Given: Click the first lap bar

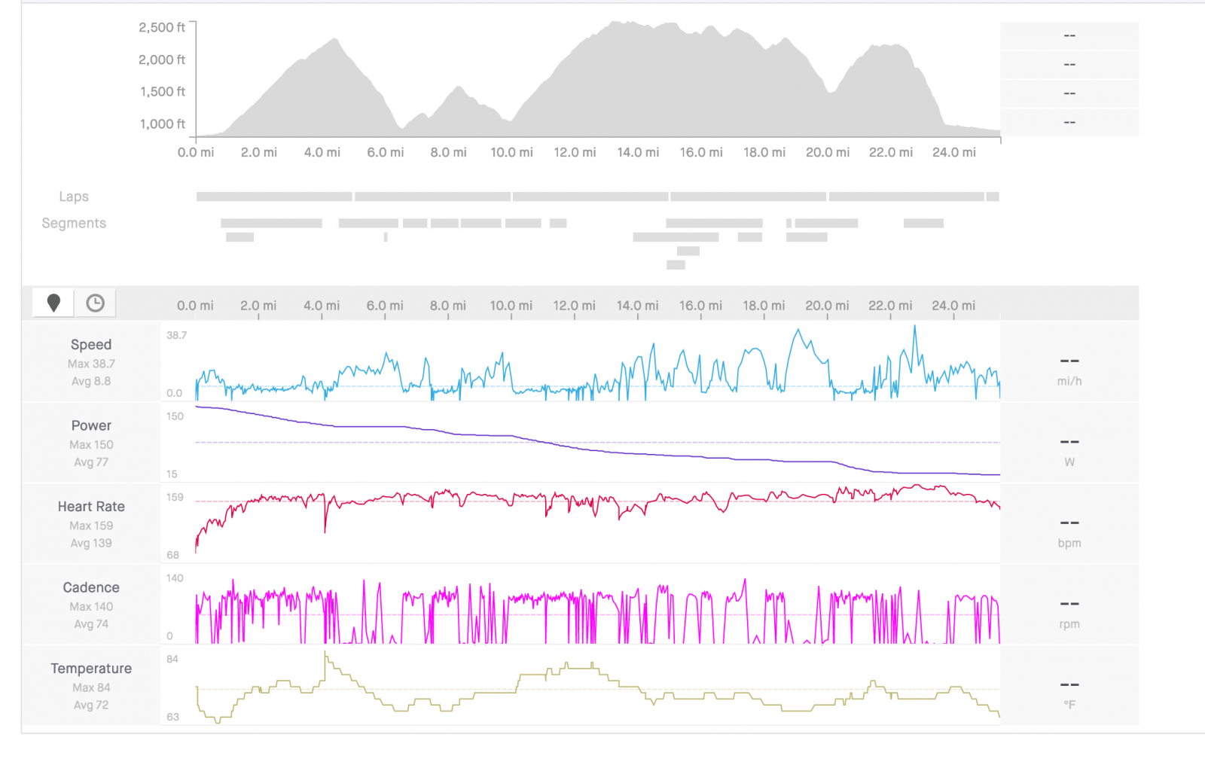Looking at the screenshot, I should pos(274,197).
